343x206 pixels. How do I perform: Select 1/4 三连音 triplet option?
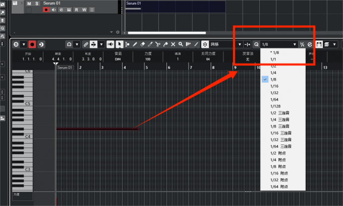tap(283, 120)
